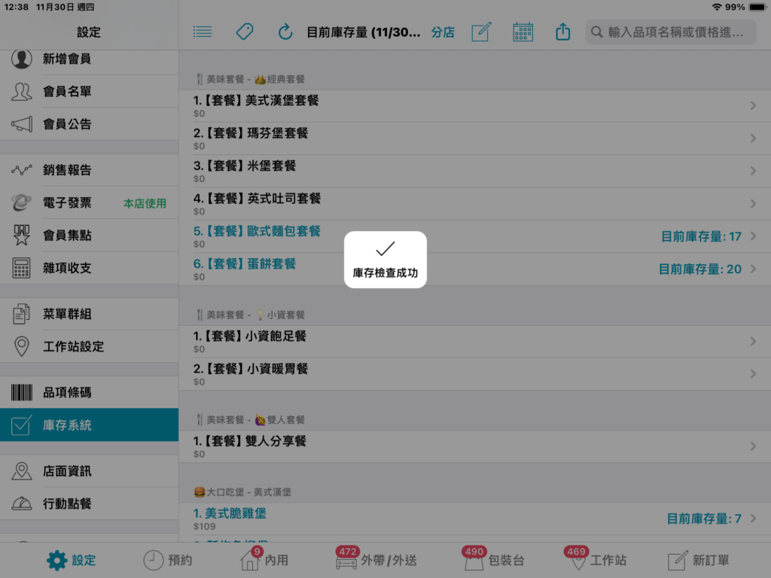
Task: Open 會員集點 in sidebar
Action: coord(89,236)
